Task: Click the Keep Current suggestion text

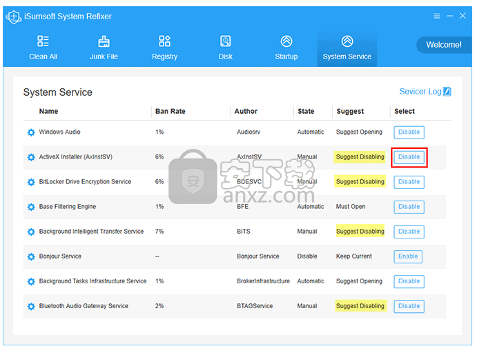Action: 354,256
